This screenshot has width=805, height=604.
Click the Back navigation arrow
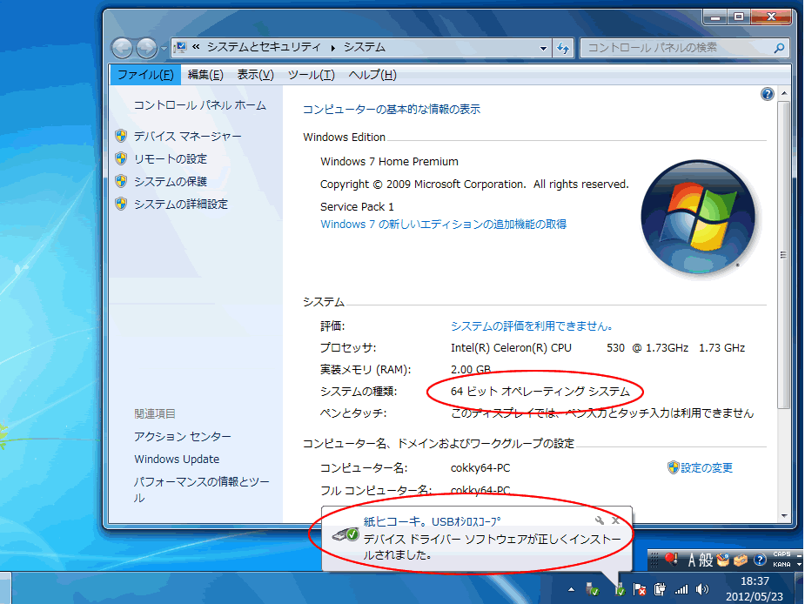click(122, 48)
